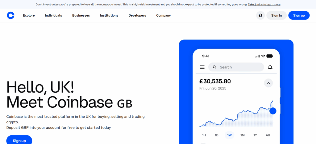
Task: Click the 'Hello, UK!' headline
Action: 40,87
